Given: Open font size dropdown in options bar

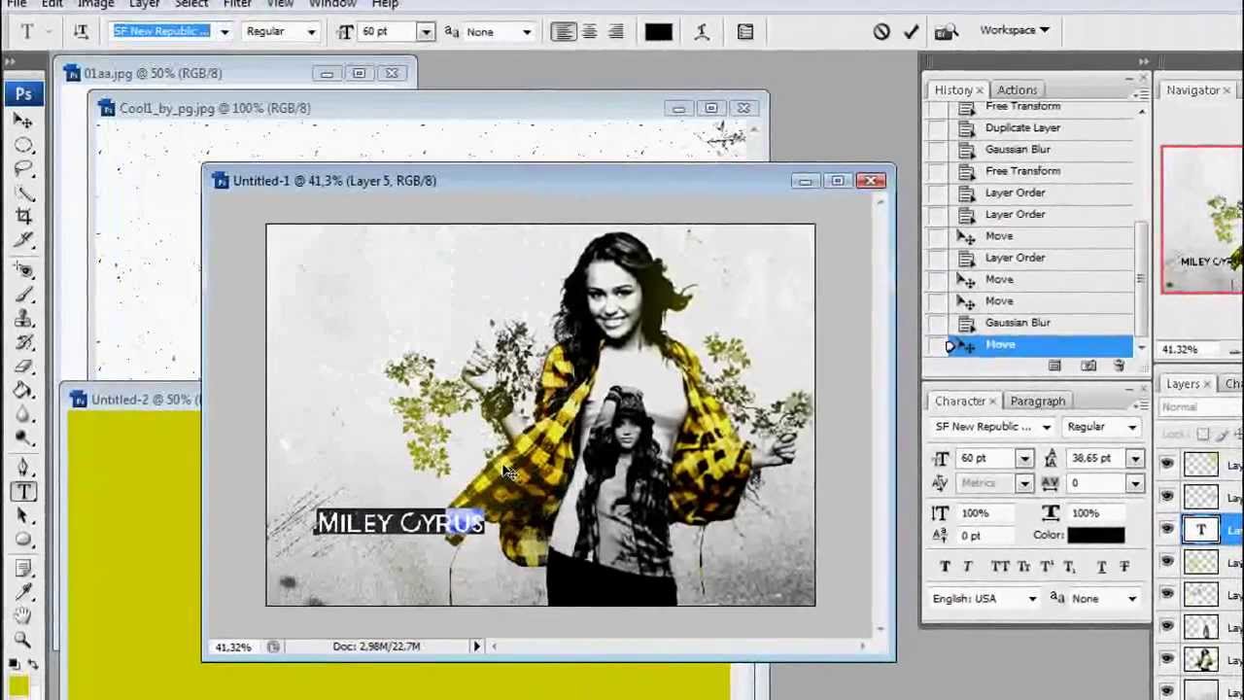Looking at the screenshot, I should coord(426,32).
